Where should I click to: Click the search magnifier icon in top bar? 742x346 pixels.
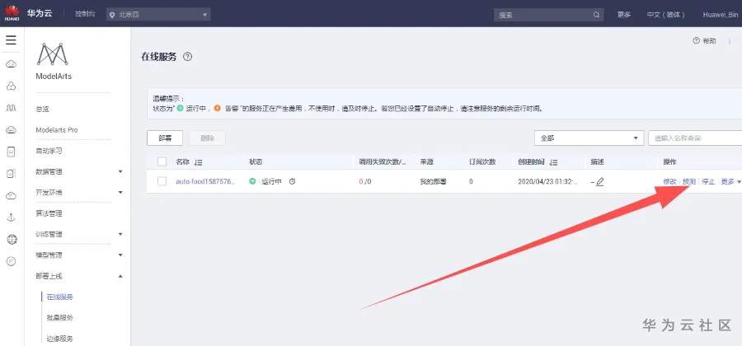click(x=597, y=15)
